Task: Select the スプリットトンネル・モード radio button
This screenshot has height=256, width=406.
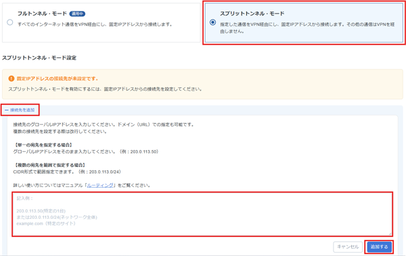Action: point(212,22)
